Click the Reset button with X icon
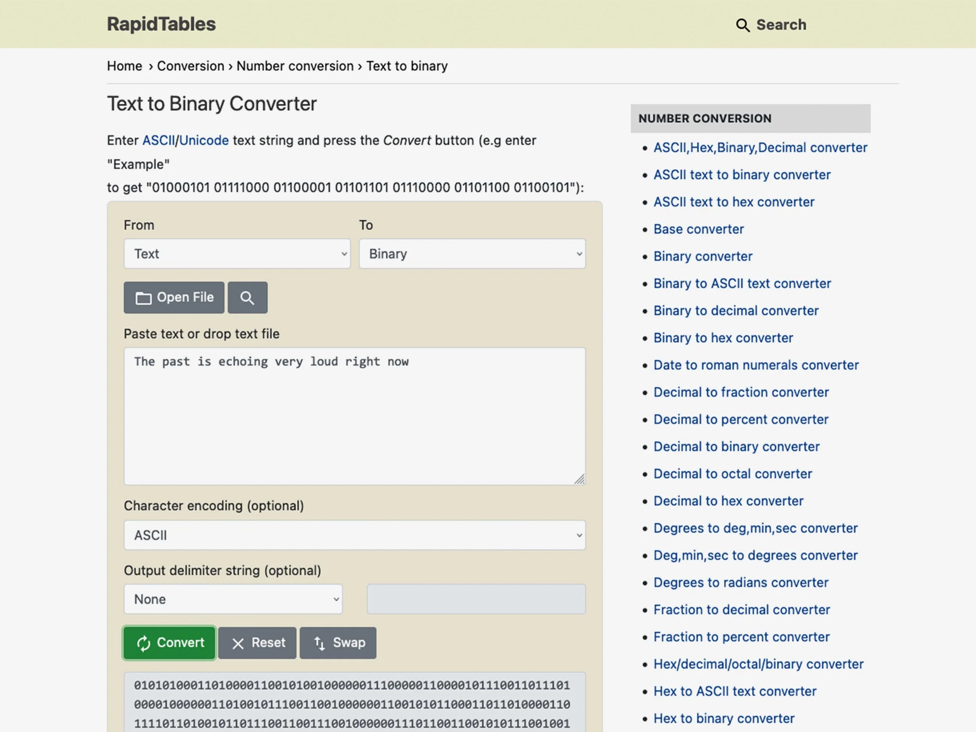 257,643
